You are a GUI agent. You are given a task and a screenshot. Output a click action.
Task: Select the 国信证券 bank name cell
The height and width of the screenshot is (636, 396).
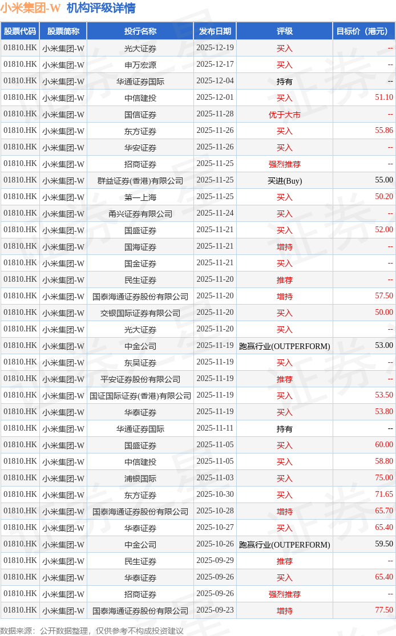coord(140,115)
